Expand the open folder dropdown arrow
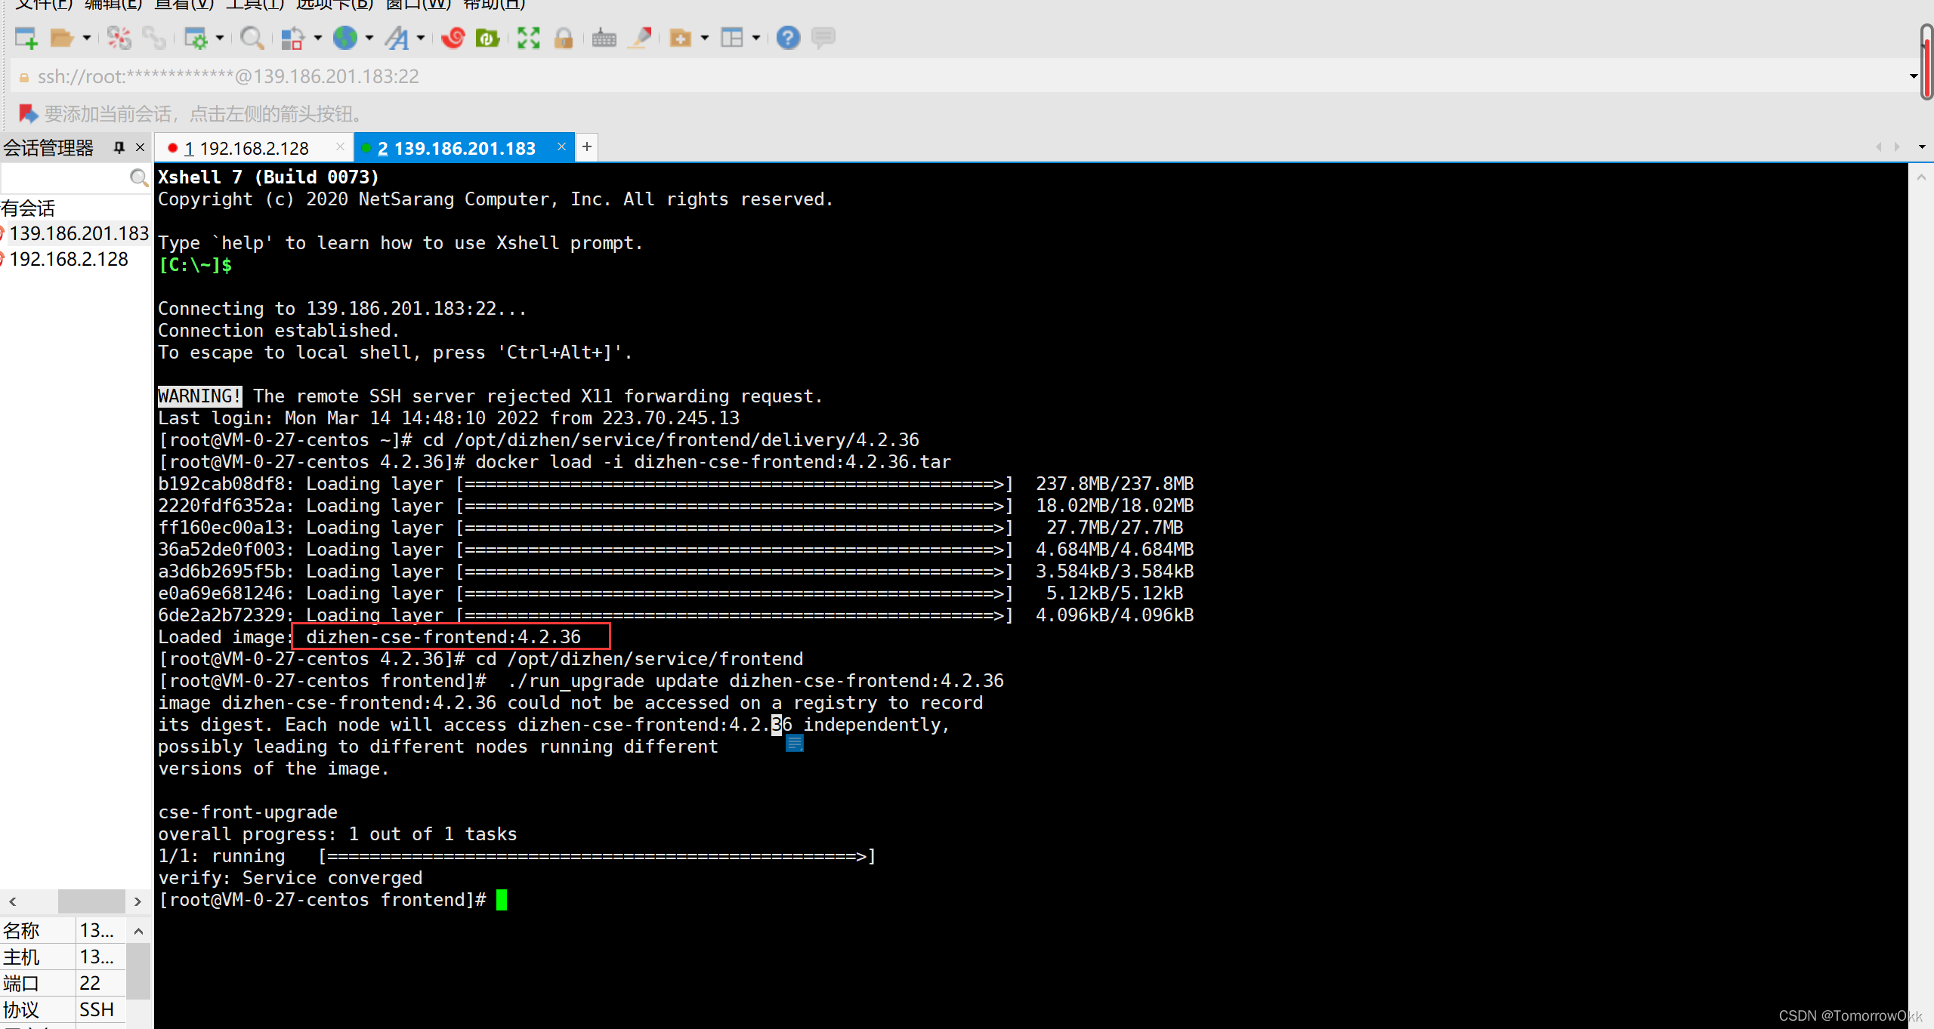The width and height of the screenshot is (1934, 1029). click(87, 38)
